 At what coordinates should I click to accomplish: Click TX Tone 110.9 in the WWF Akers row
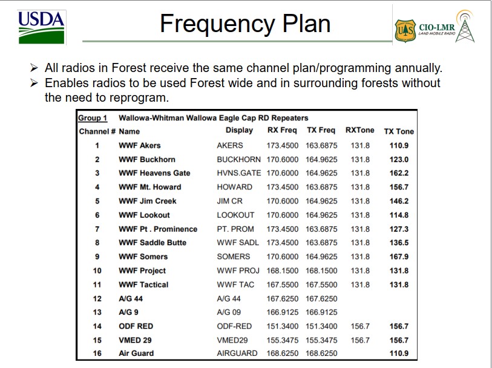tap(399, 146)
